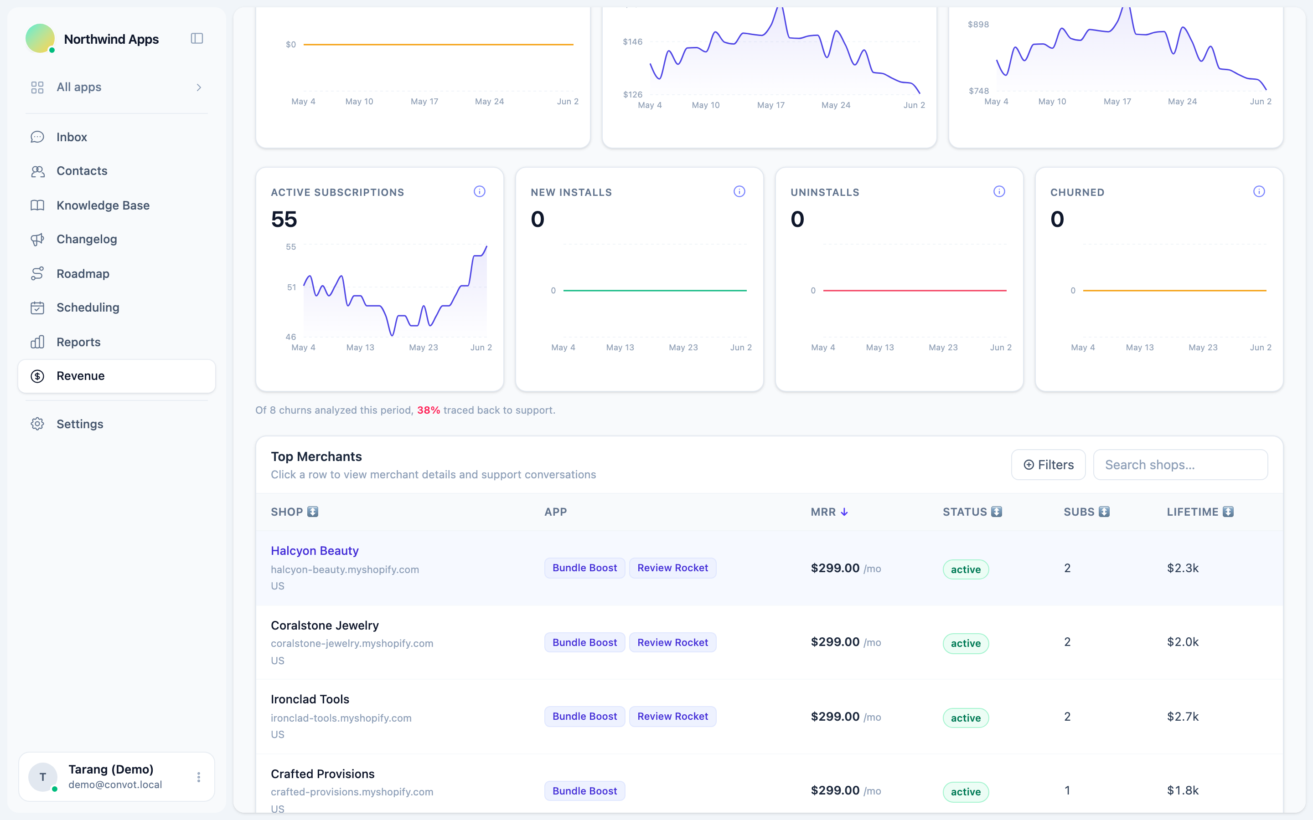Navigate to Changelog
Image resolution: width=1313 pixels, height=820 pixels.
click(117, 240)
